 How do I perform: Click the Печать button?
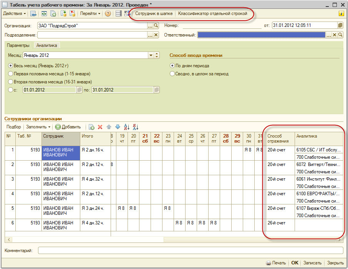(x=276, y=263)
